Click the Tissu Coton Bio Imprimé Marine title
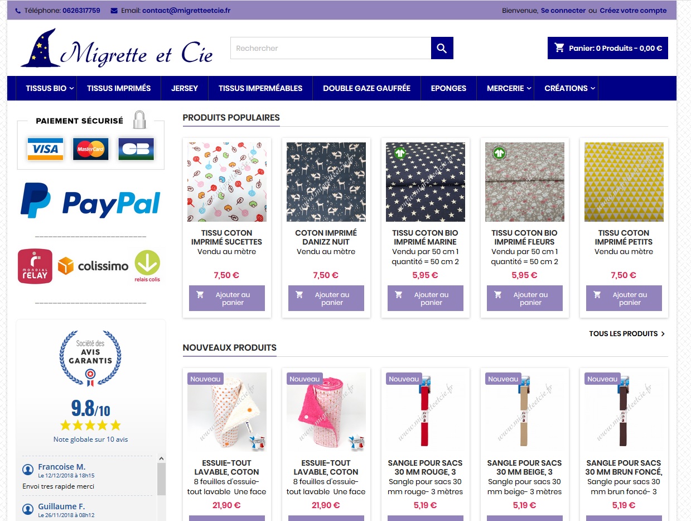Image resolution: width=691 pixels, height=521 pixels. [x=426, y=237]
